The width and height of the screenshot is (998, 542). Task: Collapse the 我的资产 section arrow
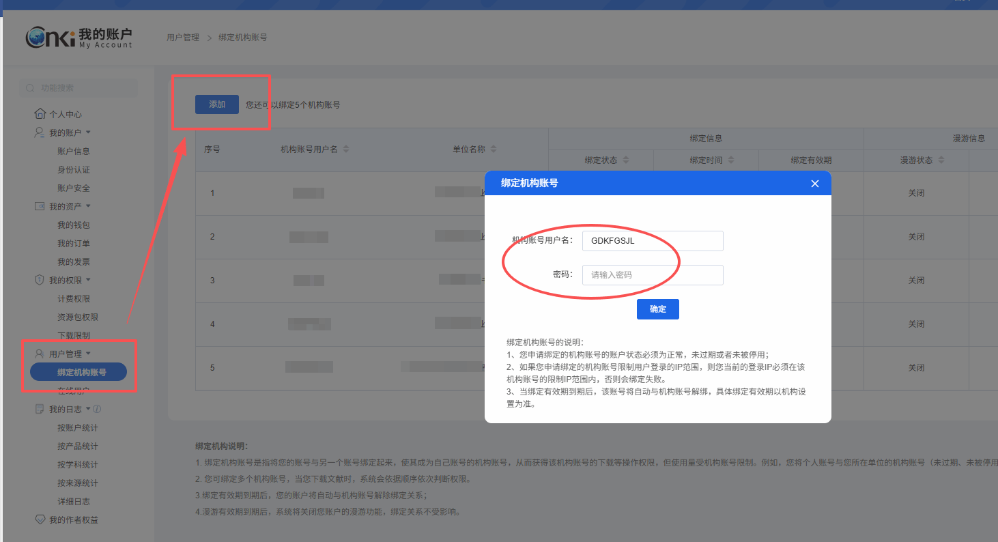pyautogui.click(x=88, y=206)
